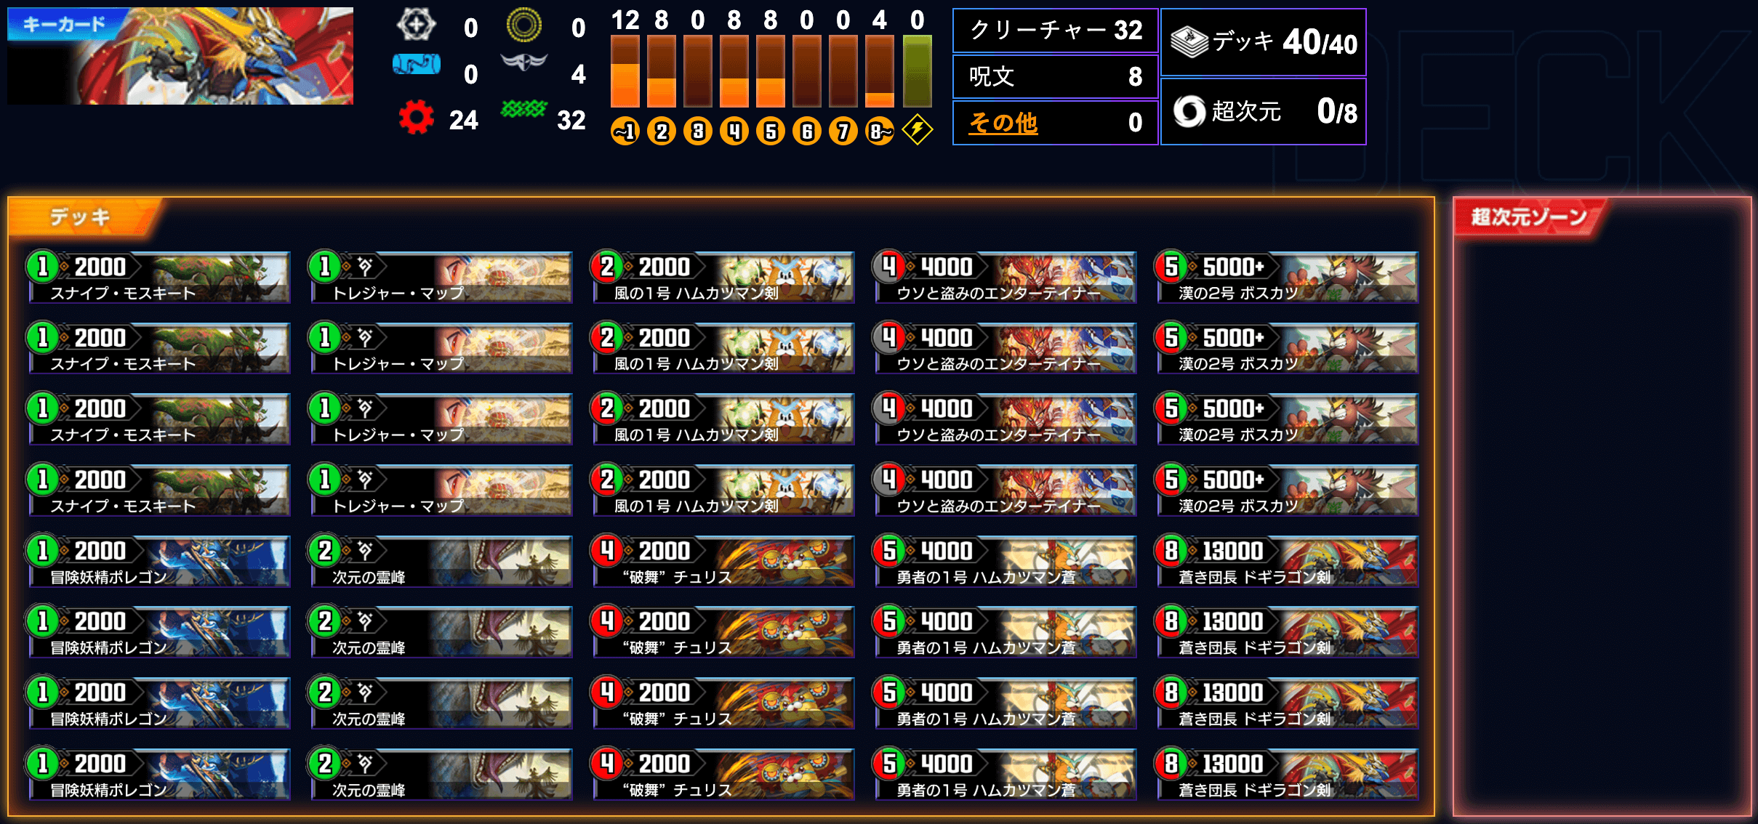The height and width of the screenshot is (824, 1758).
Task: Select the 超次元ゾーン tab header
Action: click(1528, 217)
